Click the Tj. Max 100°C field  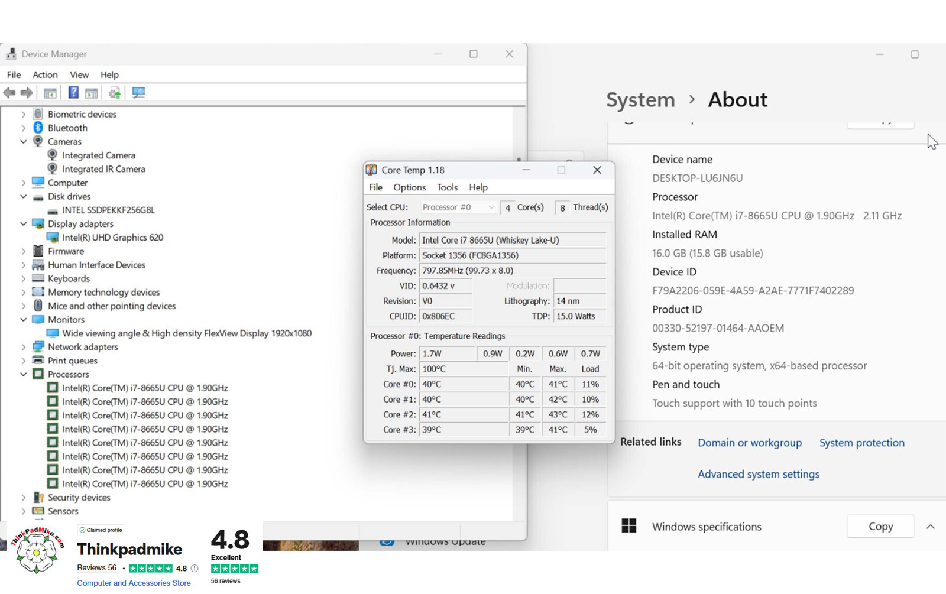tap(464, 369)
